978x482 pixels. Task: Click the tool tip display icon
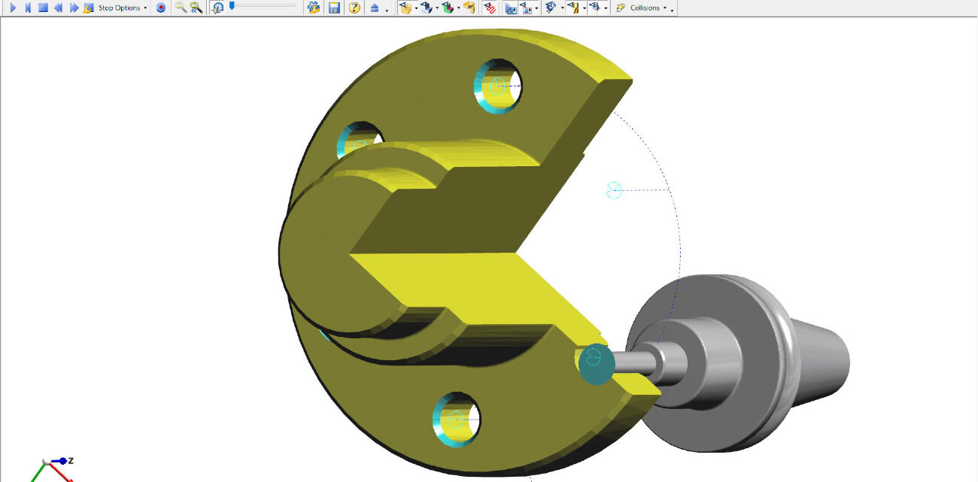[594, 8]
